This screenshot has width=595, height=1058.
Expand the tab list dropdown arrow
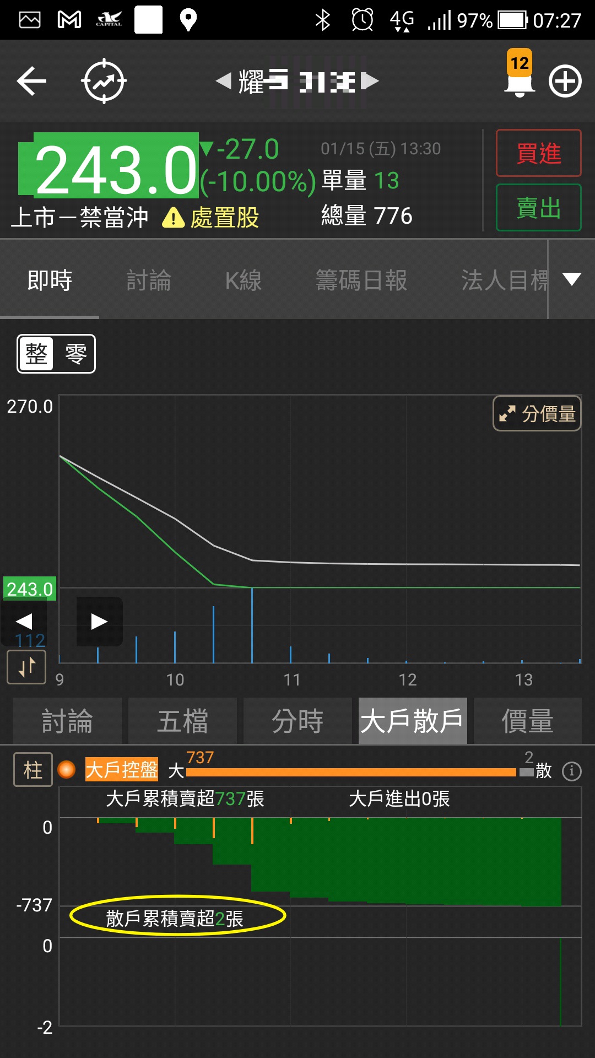[x=572, y=279]
